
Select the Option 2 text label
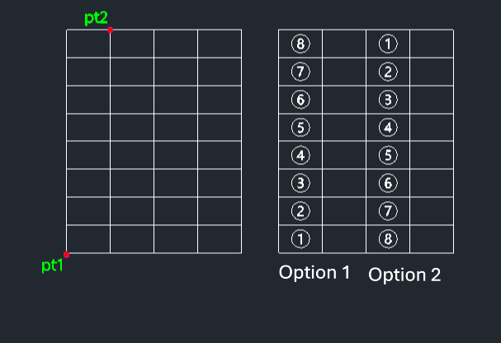coord(404,275)
